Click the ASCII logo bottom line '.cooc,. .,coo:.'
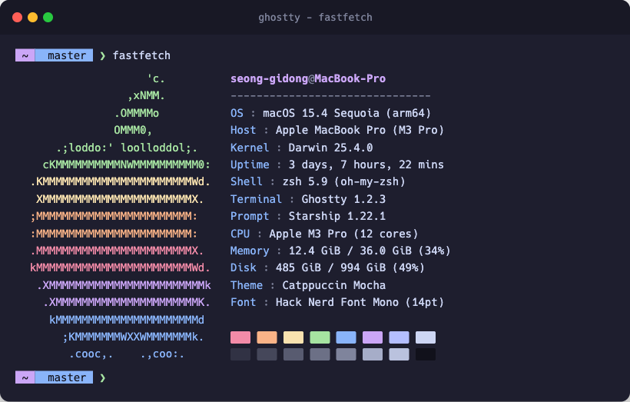Image resolution: width=630 pixels, height=402 pixels. click(x=127, y=354)
